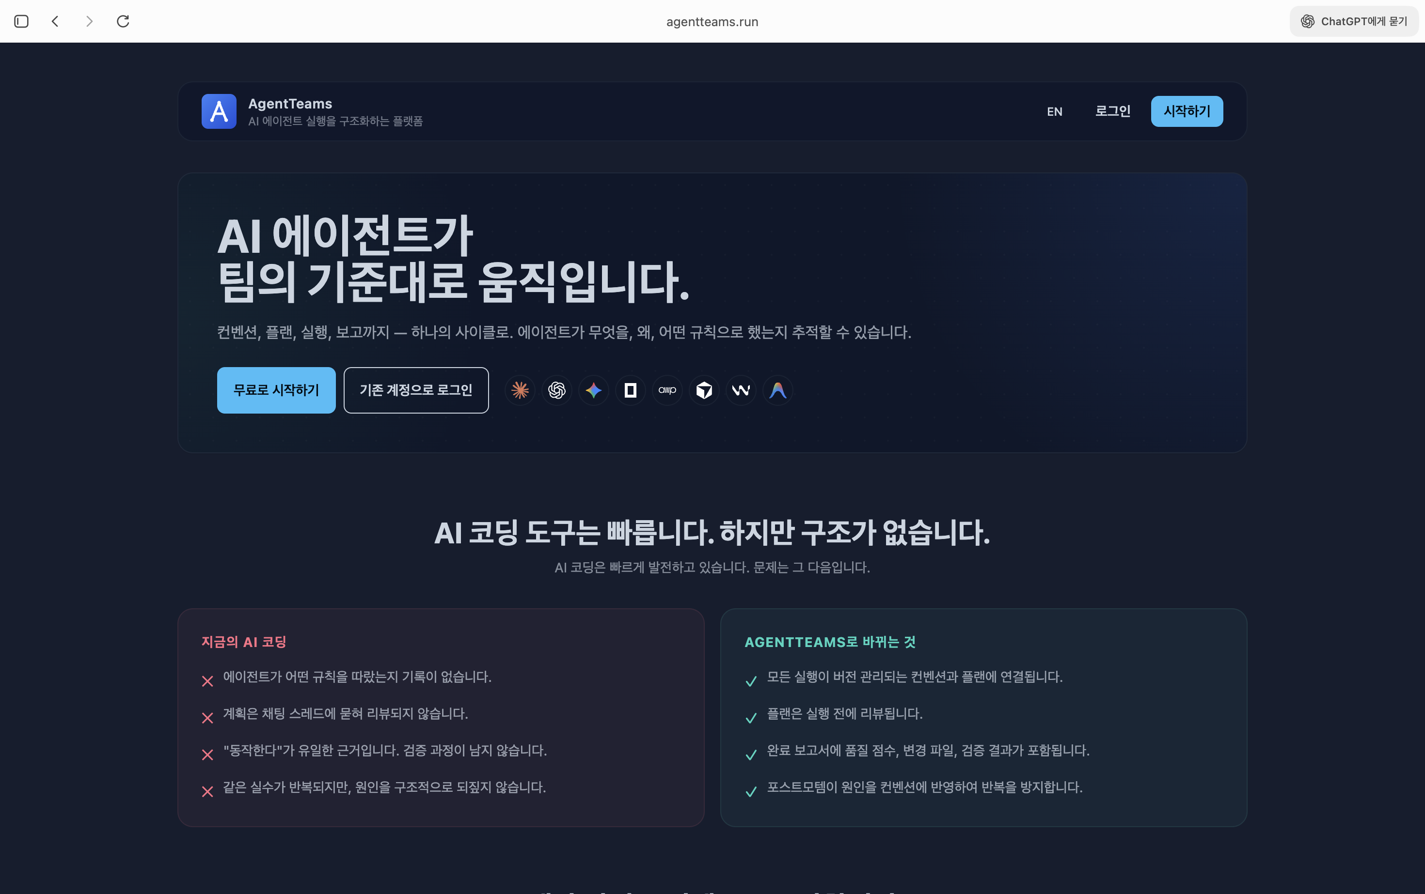The width and height of the screenshot is (1425, 894).
Task: Click the 시작하기 button in the header
Action: 1187,111
